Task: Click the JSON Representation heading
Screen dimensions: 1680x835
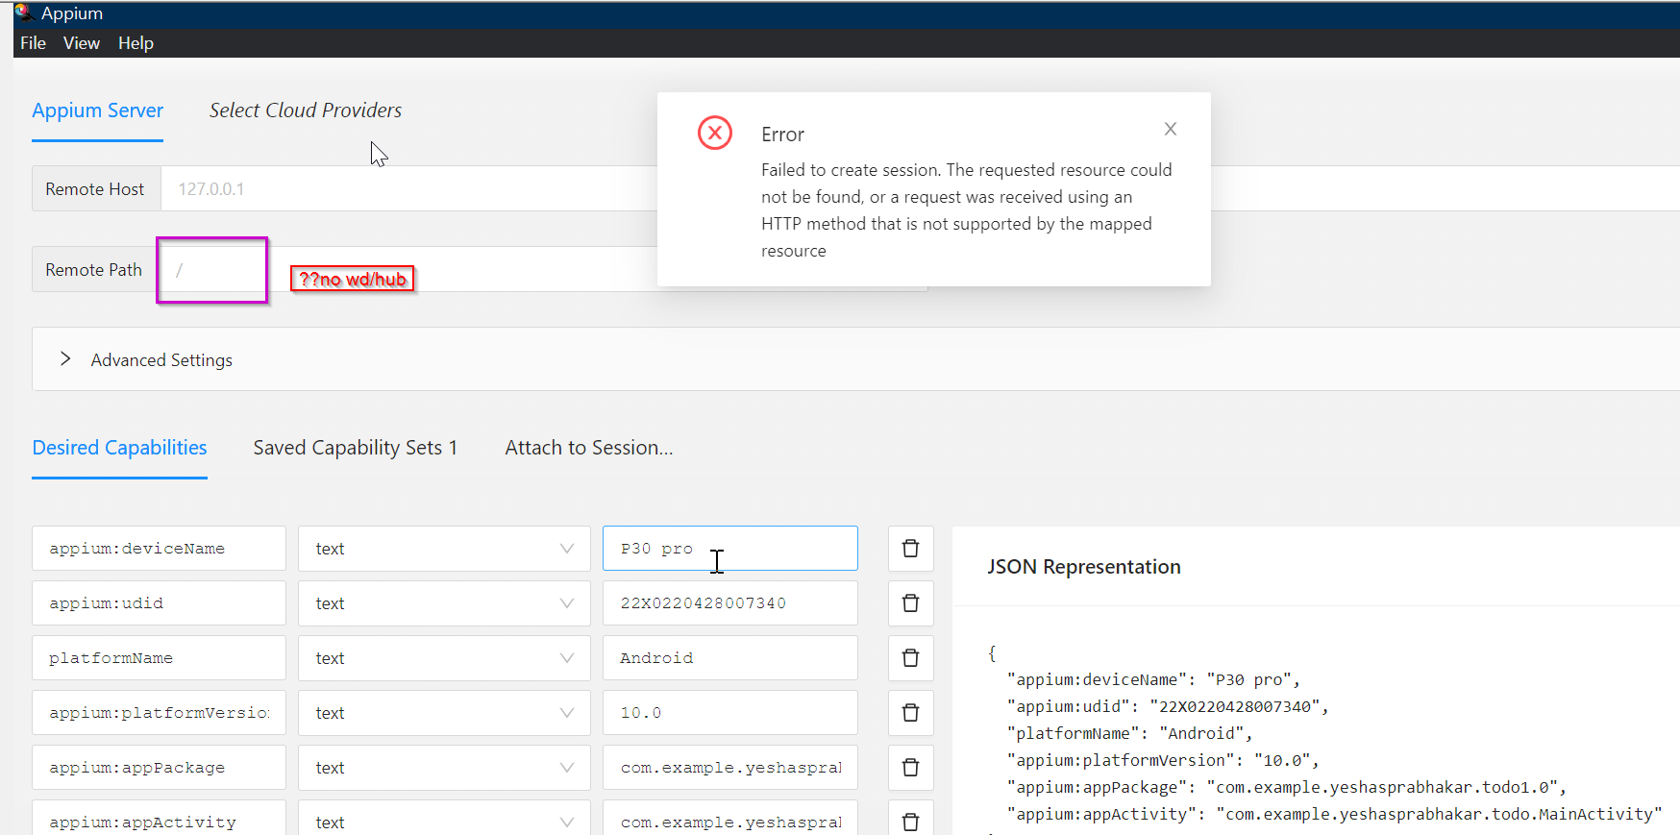Action: [x=1084, y=567]
